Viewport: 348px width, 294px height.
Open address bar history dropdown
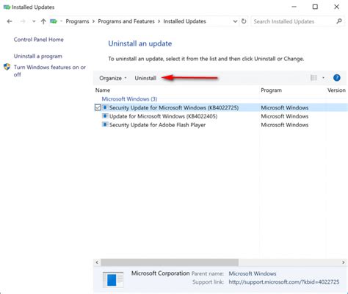pyautogui.click(x=235, y=21)
